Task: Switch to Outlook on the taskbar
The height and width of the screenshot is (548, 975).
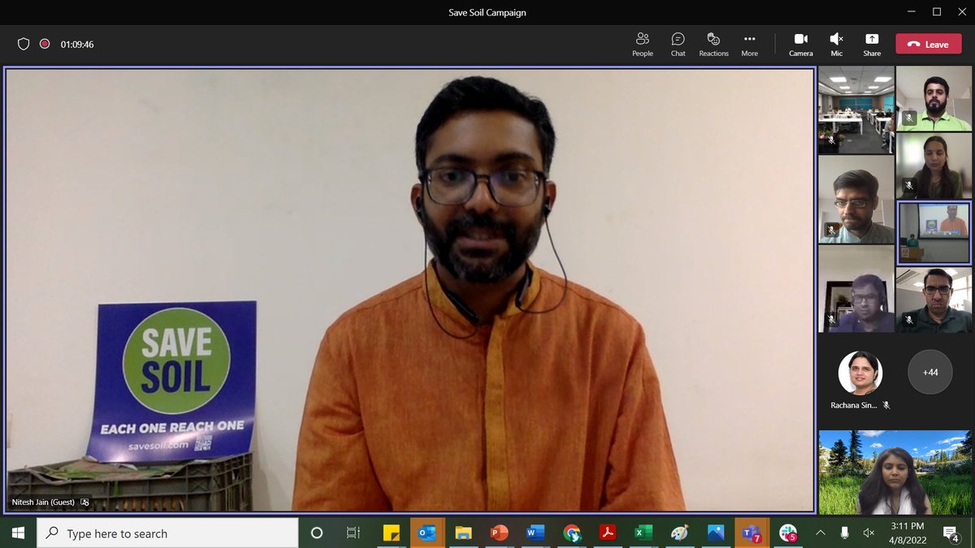Action: tap(427, 533)
